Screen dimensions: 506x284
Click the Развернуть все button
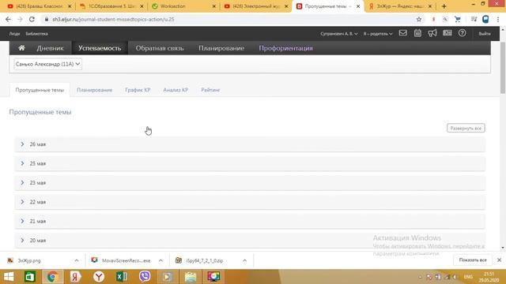pyautogui.click(x=466, y=128)
